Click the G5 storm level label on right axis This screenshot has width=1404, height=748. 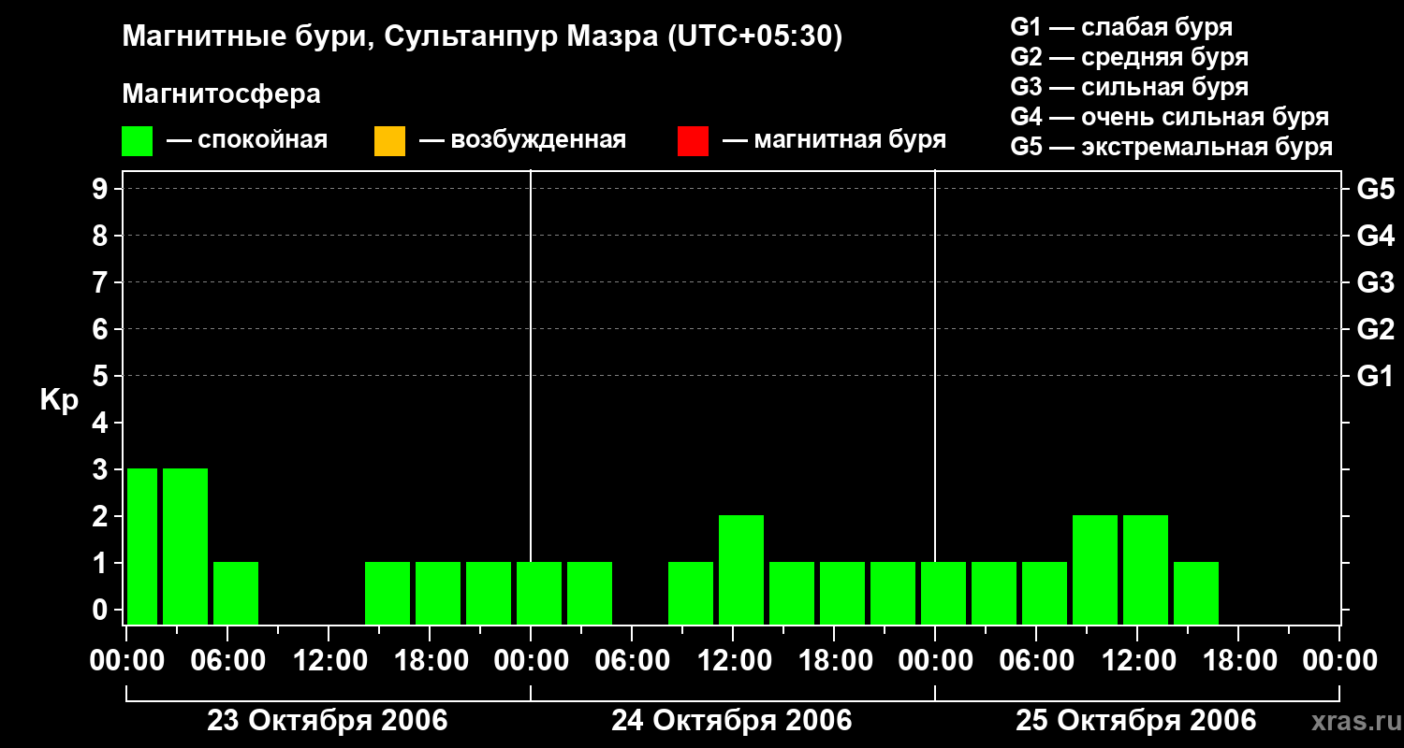click(x=1376, y=190)
